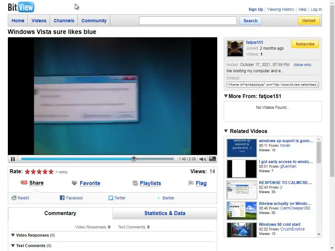
Task: Seek on the video progress bar
Action: [x=97, y=159]
